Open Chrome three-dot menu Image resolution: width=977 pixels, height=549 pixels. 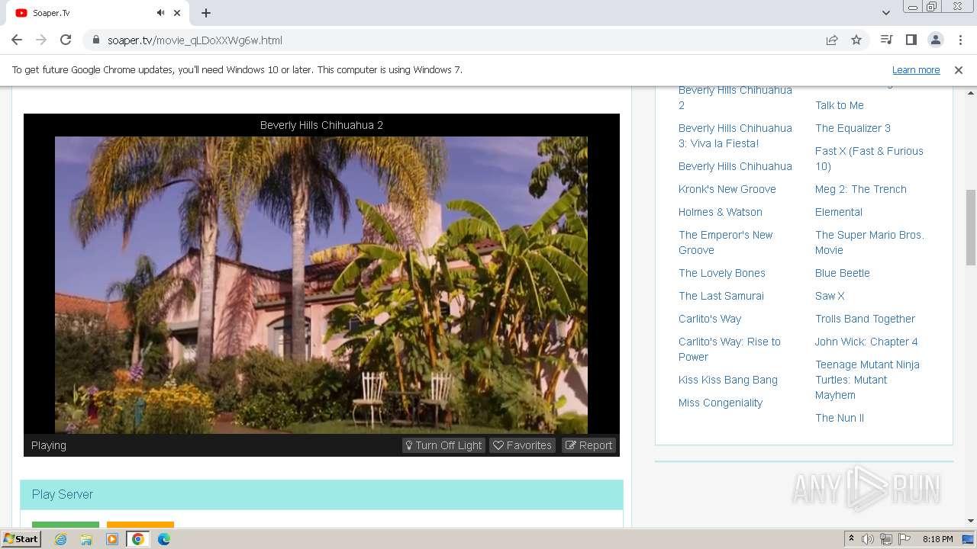(959, 40)
